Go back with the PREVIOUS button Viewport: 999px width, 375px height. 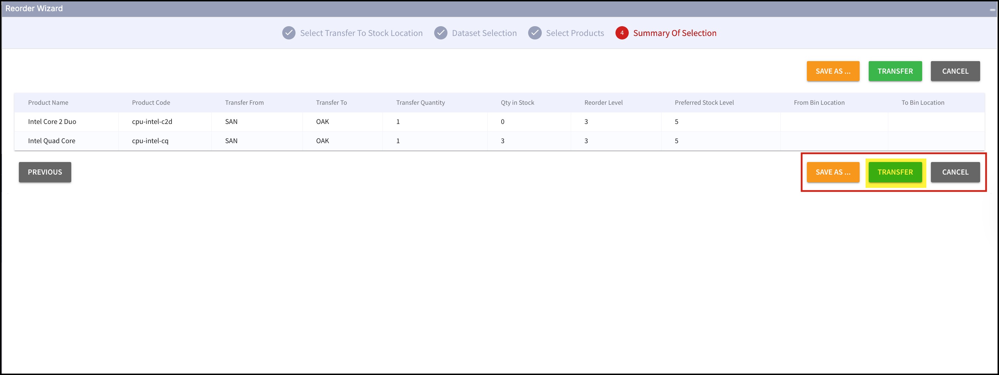pyautogui.click(x=45, y=172)
